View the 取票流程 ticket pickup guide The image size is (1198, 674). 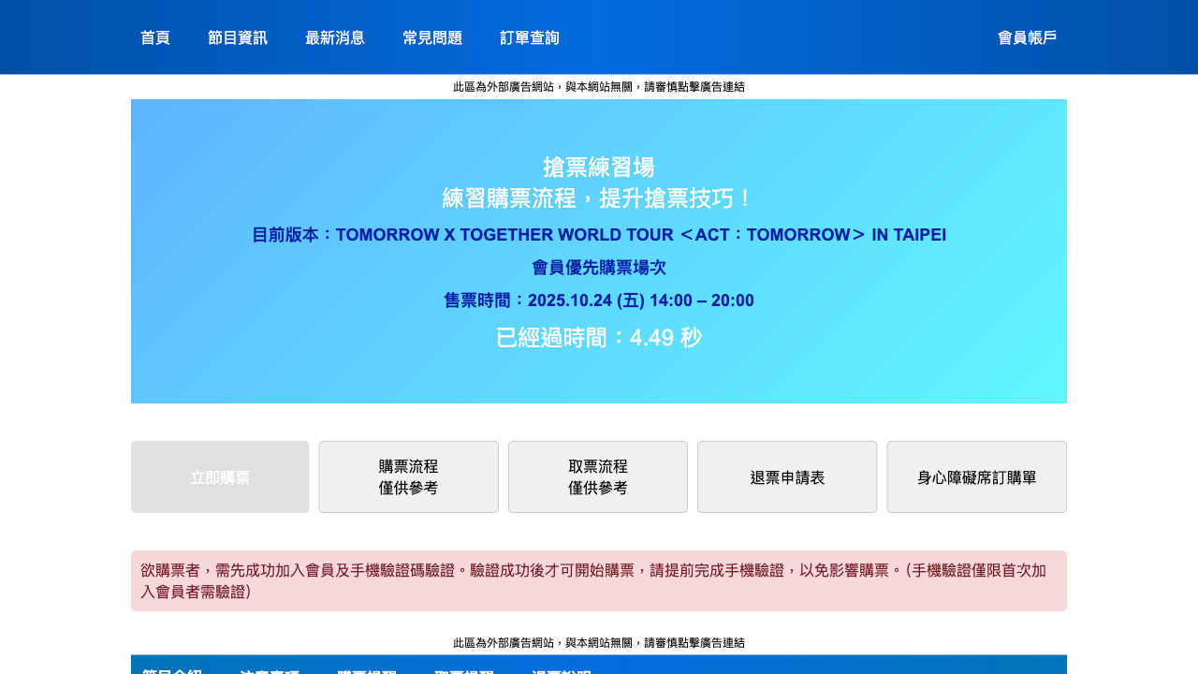pyautogui.click(x=598, y=477)
